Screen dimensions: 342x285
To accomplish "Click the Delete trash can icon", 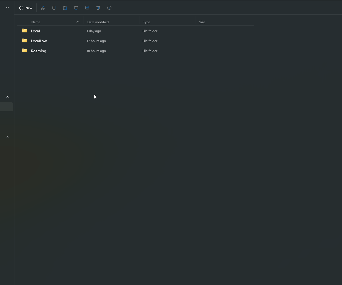I will coord(98,8).
